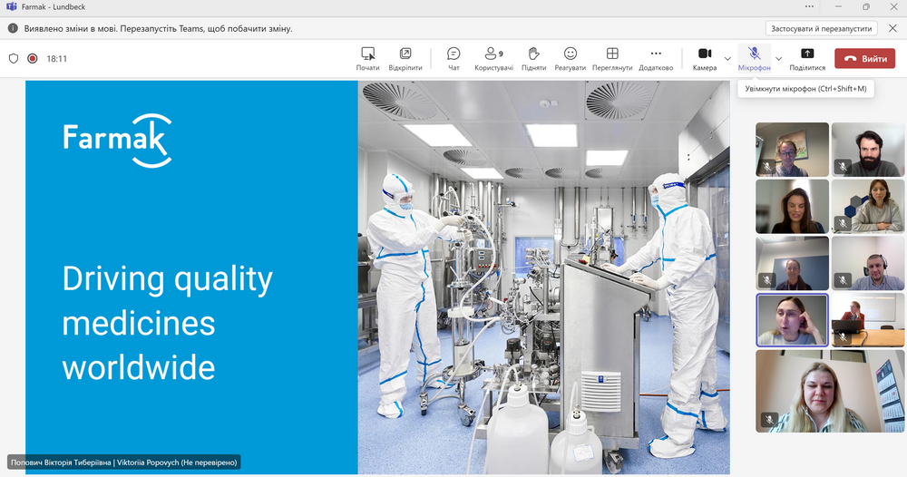Screen dimensions: 907x477
Task: Select video of person against blue wall
Action: [x=792, y=262]
